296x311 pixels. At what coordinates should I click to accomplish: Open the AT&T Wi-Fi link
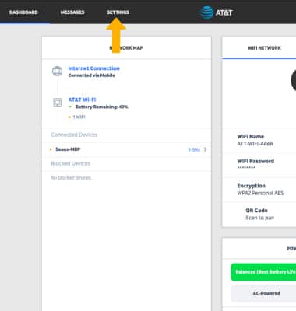[x=82, y=100]
